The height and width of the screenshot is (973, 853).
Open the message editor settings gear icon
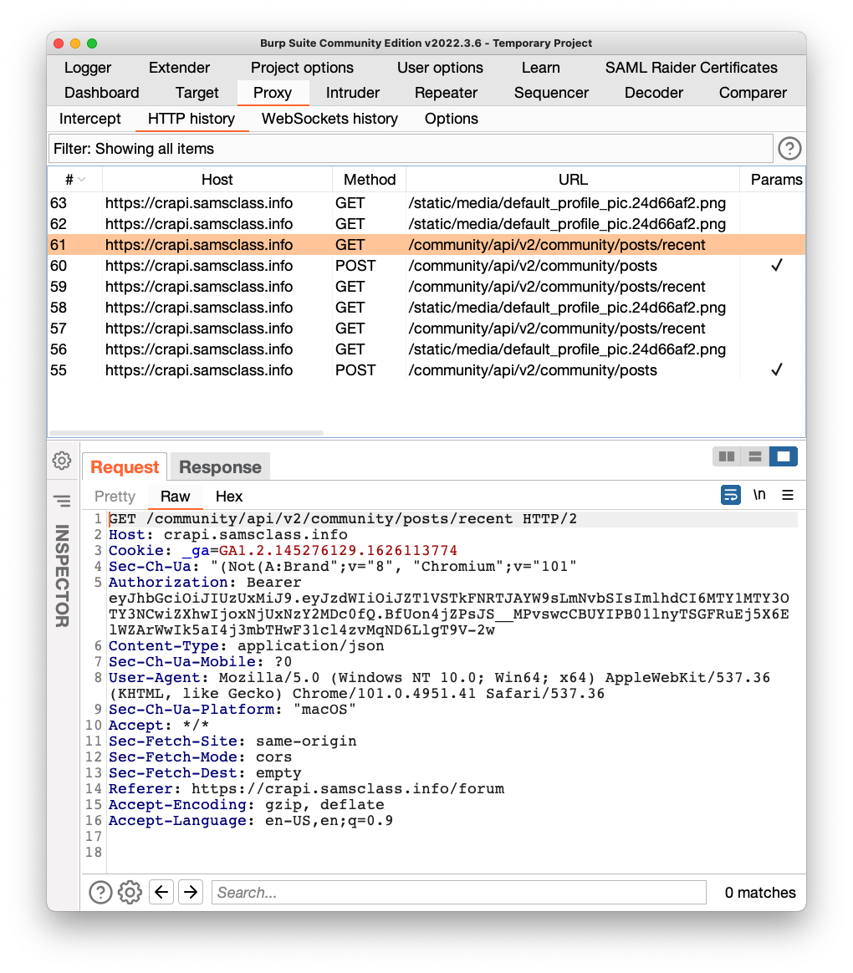tap(61, 461)
